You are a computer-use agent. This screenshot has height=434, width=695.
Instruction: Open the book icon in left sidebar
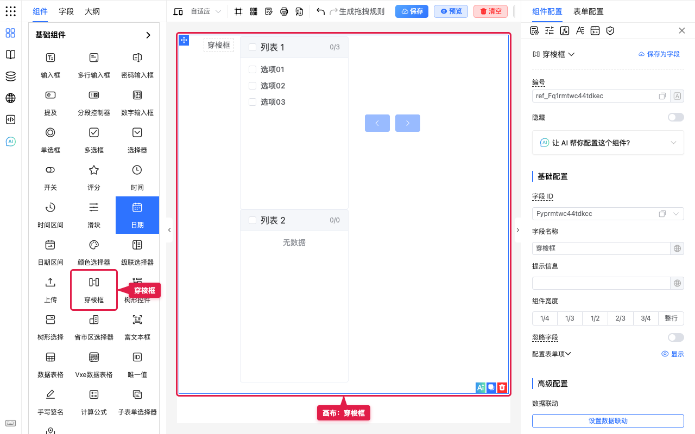10,55
